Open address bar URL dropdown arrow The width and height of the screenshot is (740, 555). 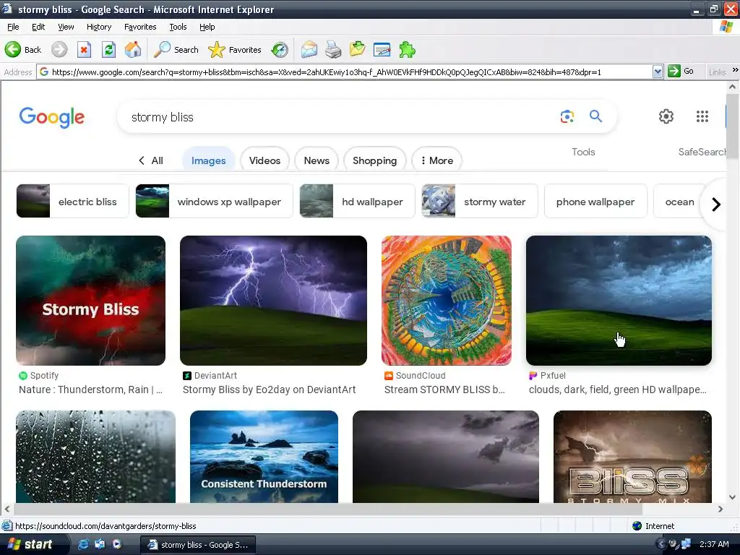coord(658,72)
